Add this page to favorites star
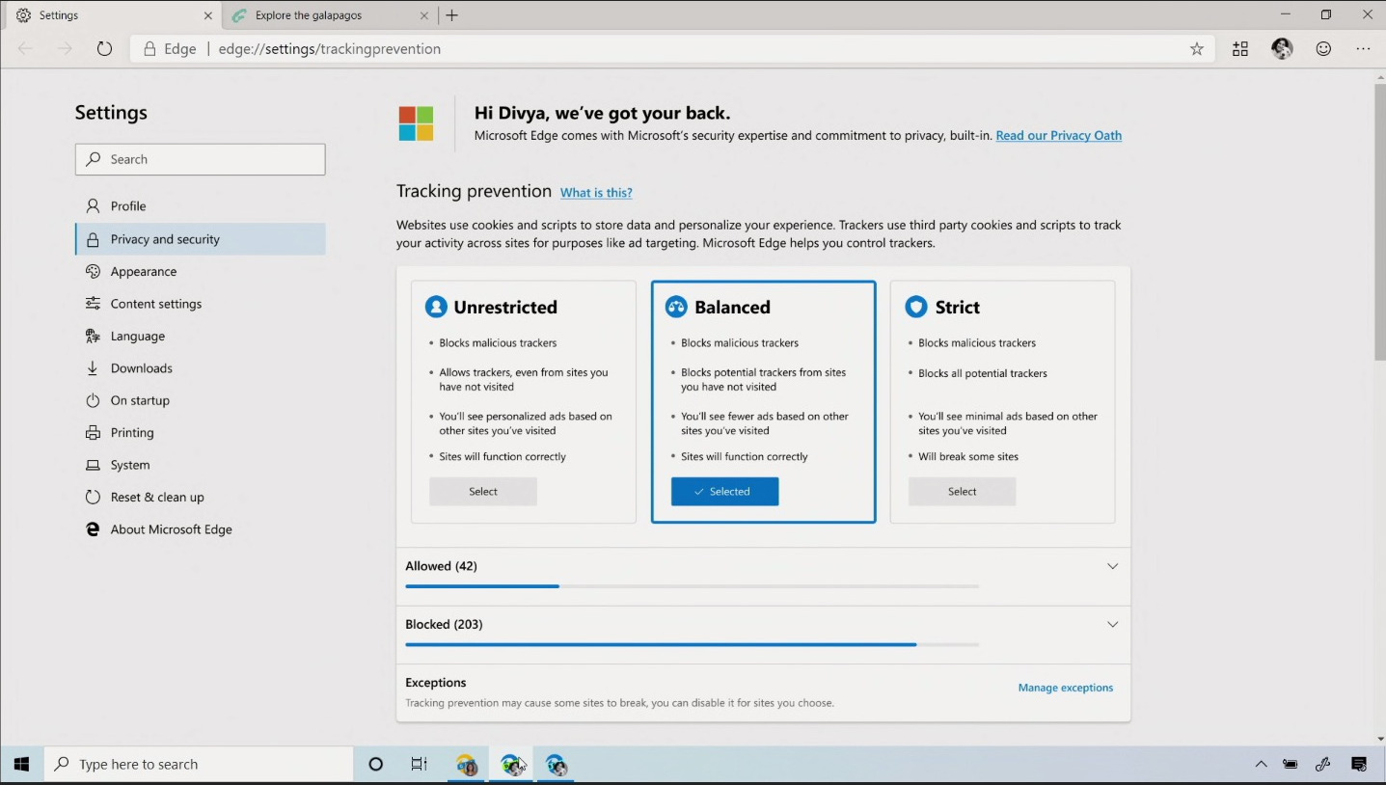 coord(1196,49)
